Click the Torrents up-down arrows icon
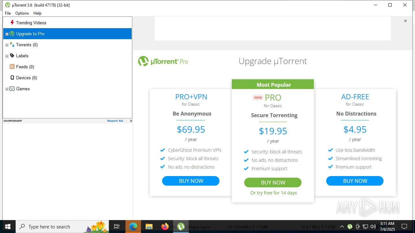This screenshot has width=415, height=233. 12,45
